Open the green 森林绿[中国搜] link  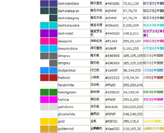154,92
